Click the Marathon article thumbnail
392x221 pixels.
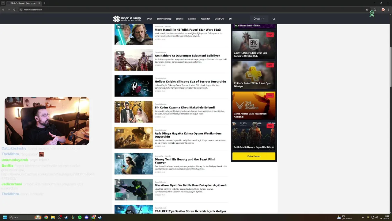134,190
